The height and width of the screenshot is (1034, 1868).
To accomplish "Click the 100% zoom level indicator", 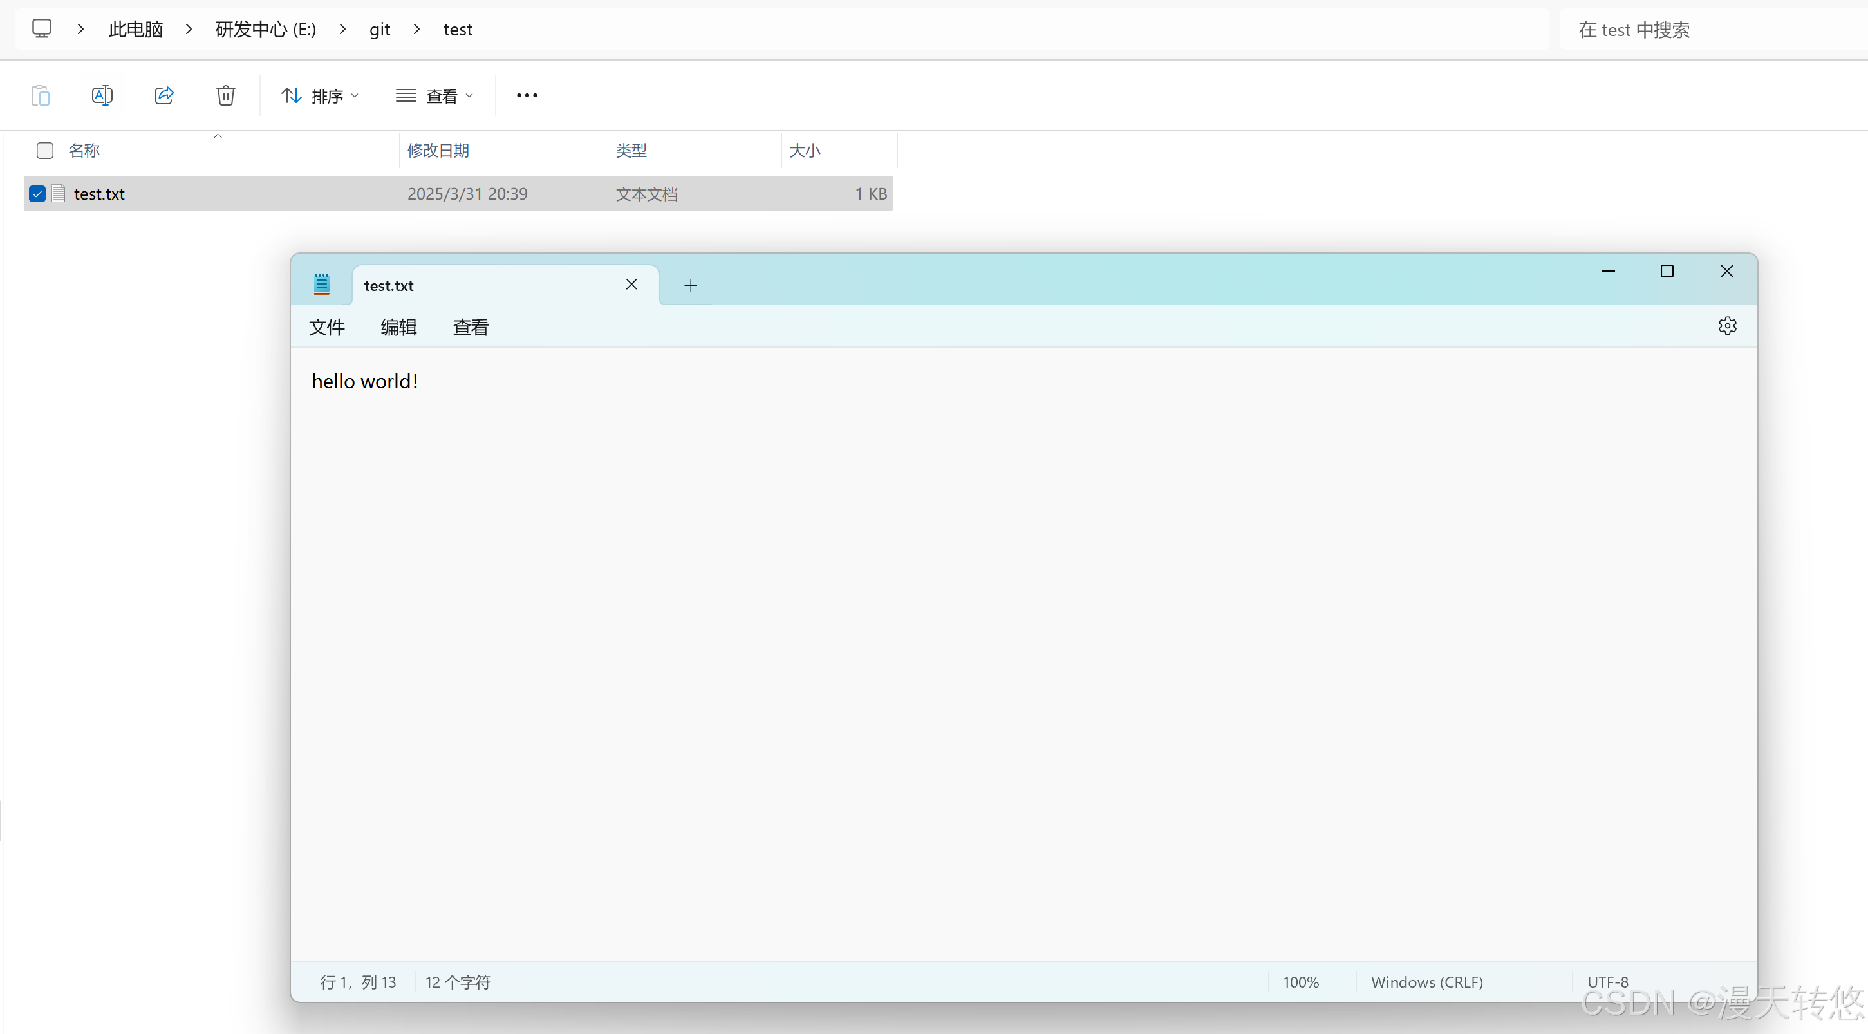I will point(1301,982).
